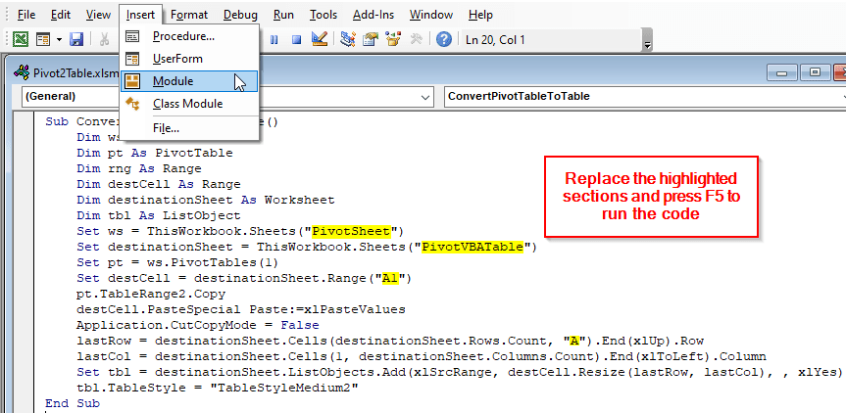Screen dimensions: 846x413
Task: Open the Help menu
Action: coord(480,15)
